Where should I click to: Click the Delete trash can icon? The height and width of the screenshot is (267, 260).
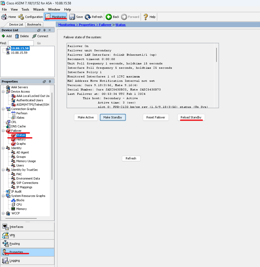coord(17,36)
